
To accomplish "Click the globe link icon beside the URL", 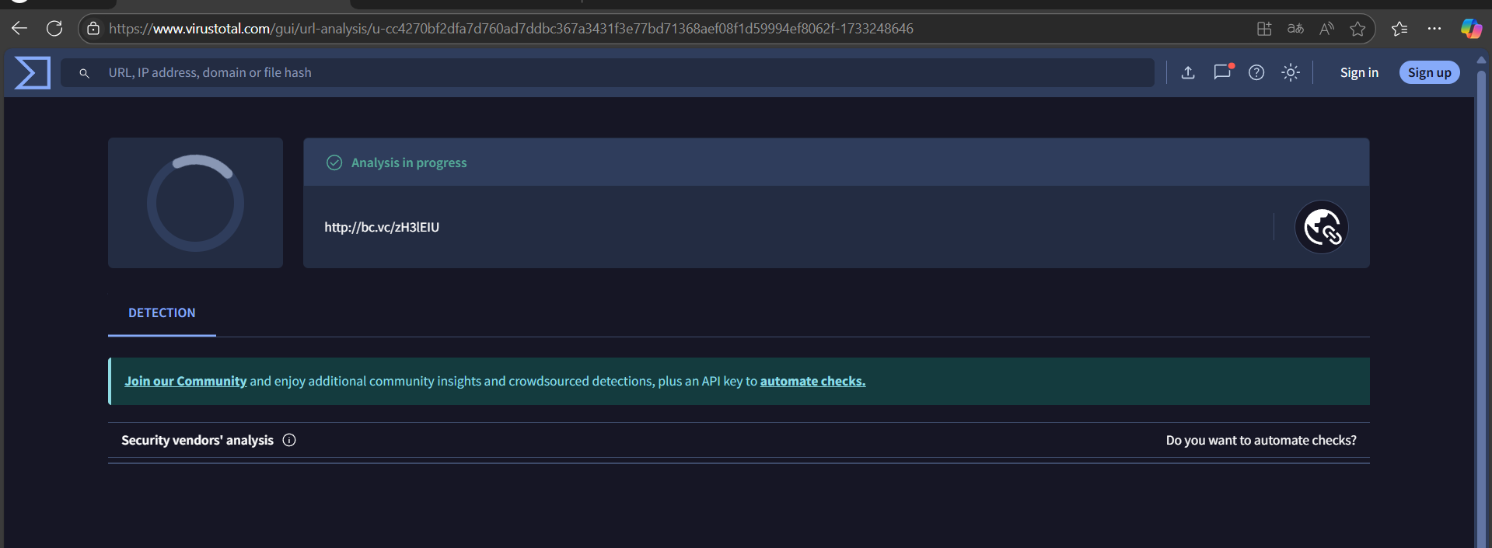I will [1322, 227].
